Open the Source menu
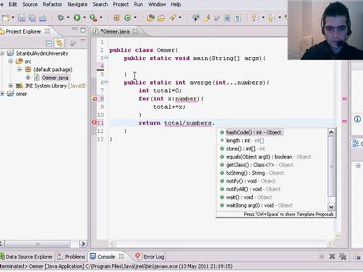The height and width of the screenshot is (272, 363). pos(30,4)
